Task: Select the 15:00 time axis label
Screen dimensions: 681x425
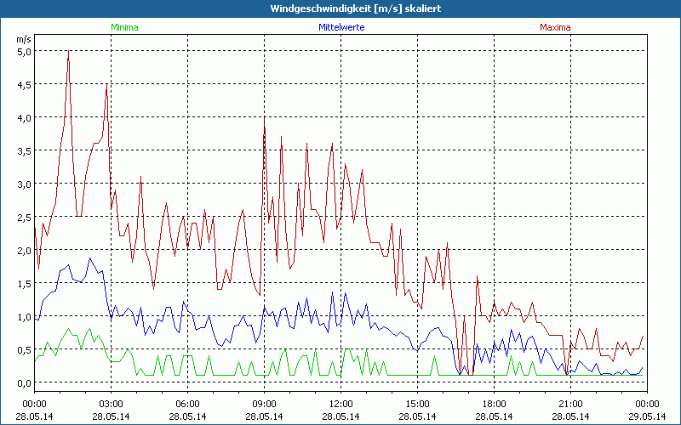Action: [x=417, y=404]
